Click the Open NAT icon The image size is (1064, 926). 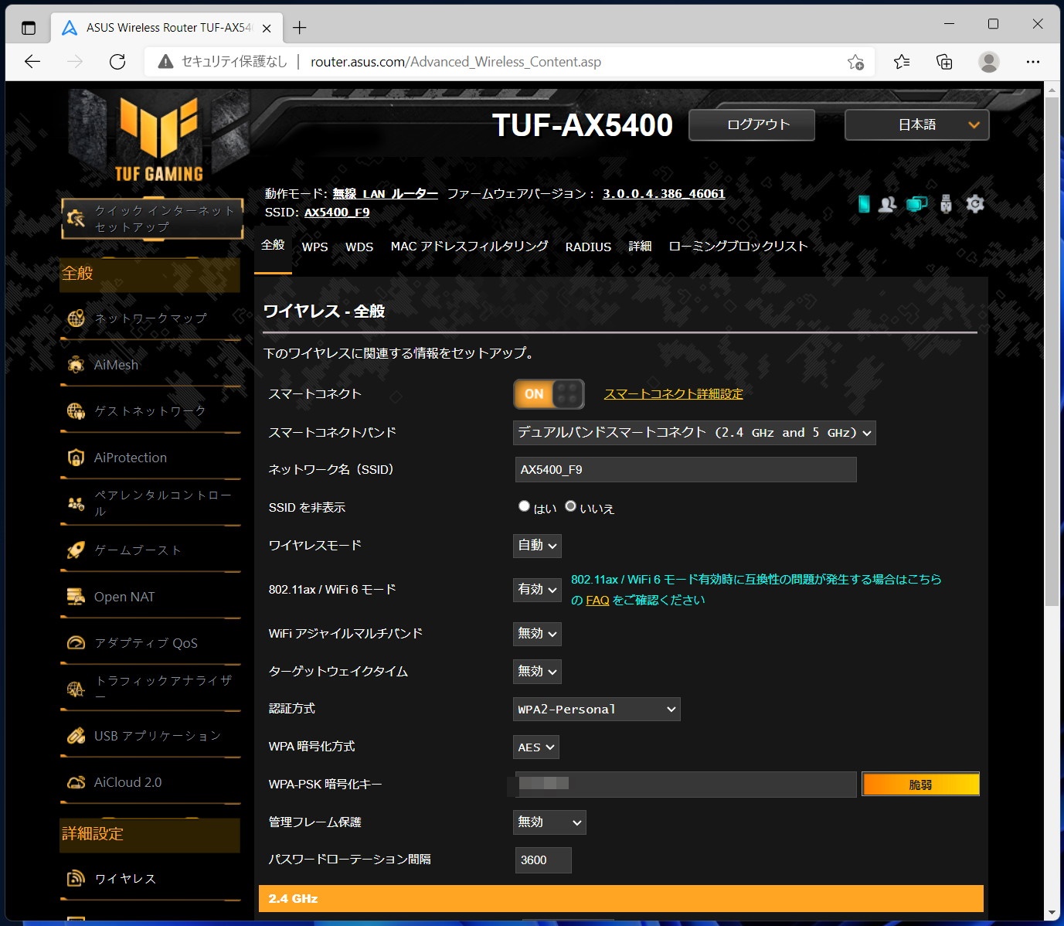tap(76, 597)
